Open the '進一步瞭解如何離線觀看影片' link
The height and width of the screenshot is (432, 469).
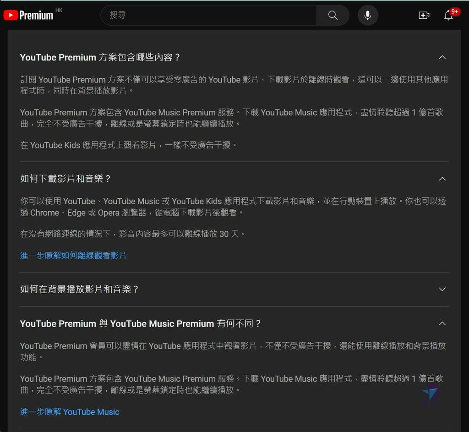pos(73,256)
